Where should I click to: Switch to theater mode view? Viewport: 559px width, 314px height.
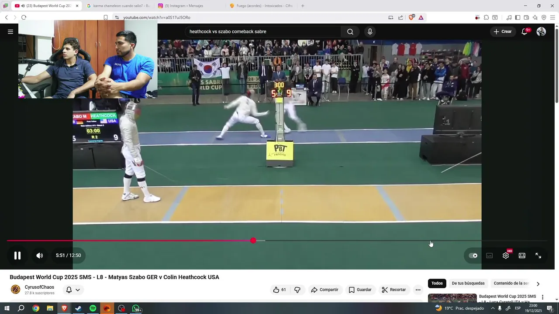coord(522,256)
